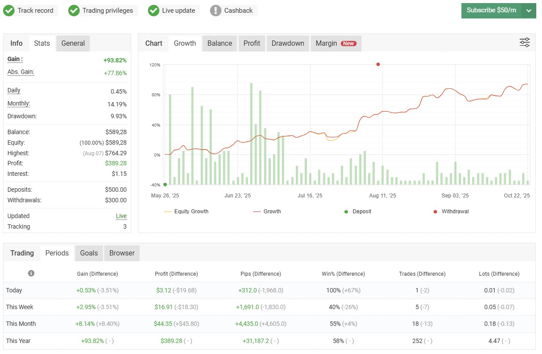Click the Trading privileges checkmark icon
Screen dimensions: 542x354
[x=74, y=11]
